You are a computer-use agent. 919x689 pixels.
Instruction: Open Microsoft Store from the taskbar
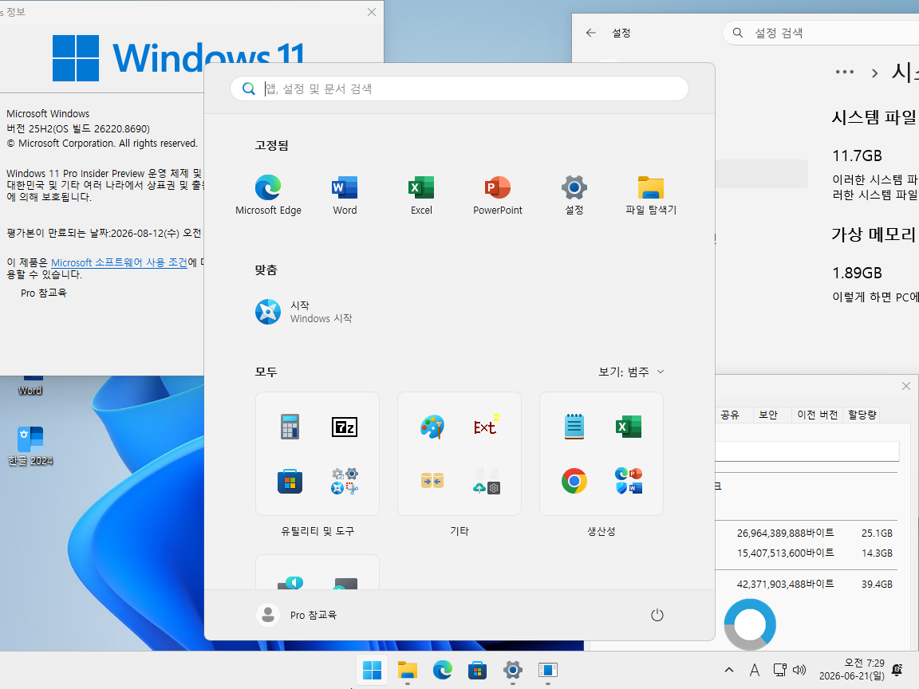point(478,670)
